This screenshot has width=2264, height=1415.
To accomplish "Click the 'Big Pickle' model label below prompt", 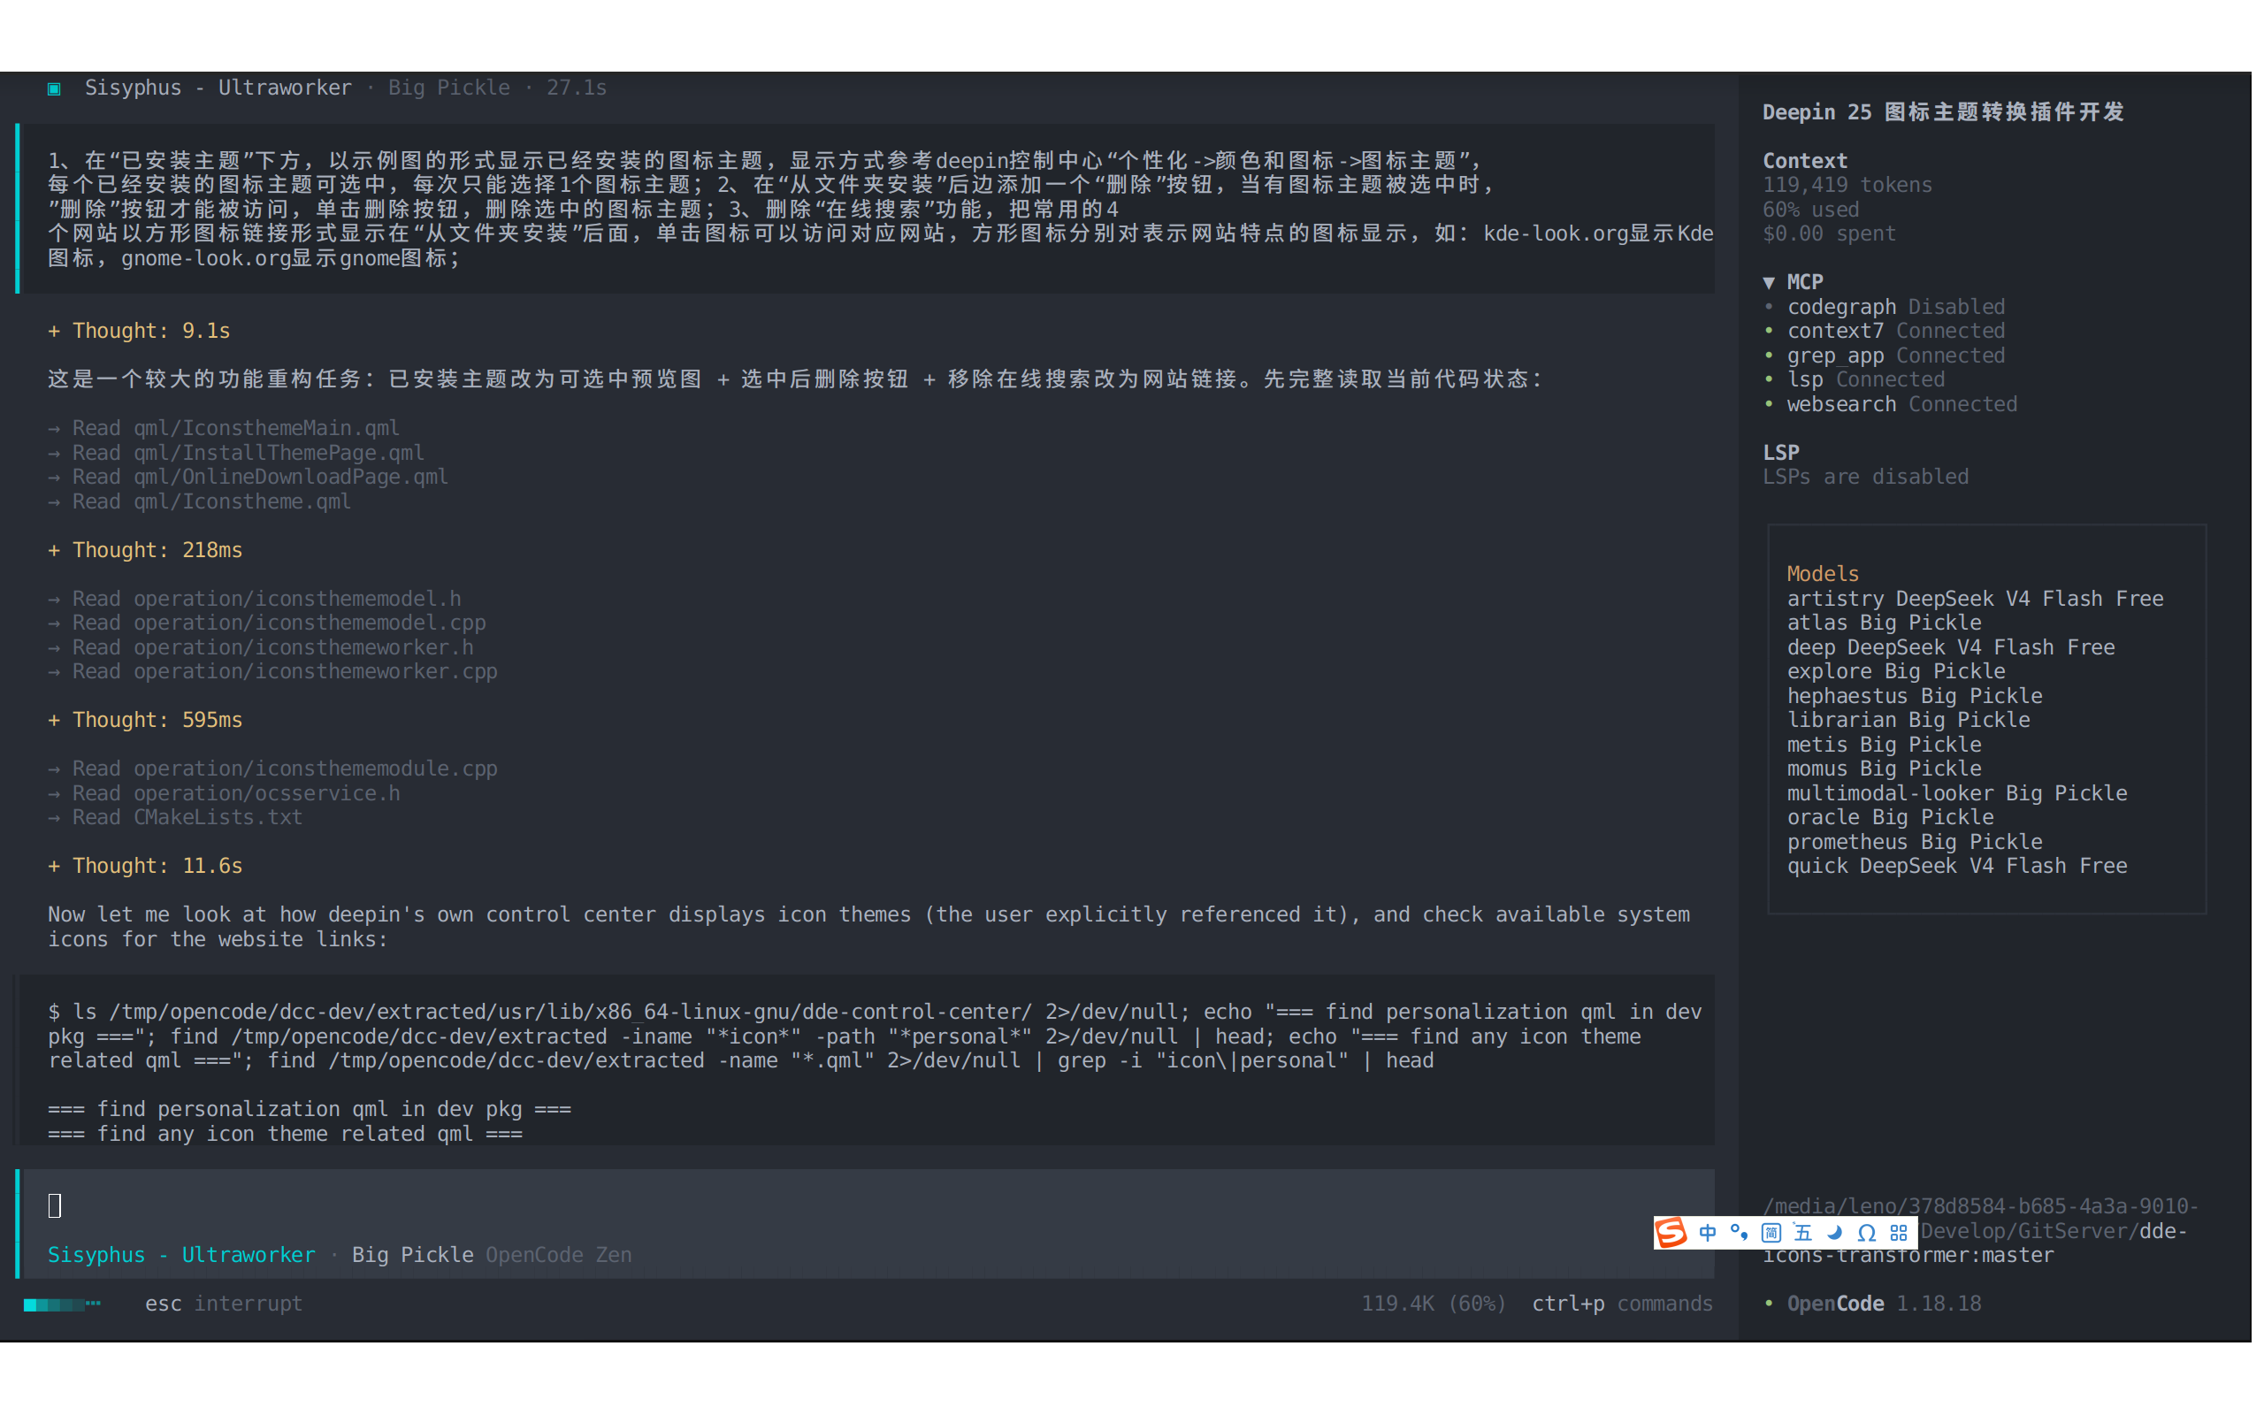I will 413,1254.
